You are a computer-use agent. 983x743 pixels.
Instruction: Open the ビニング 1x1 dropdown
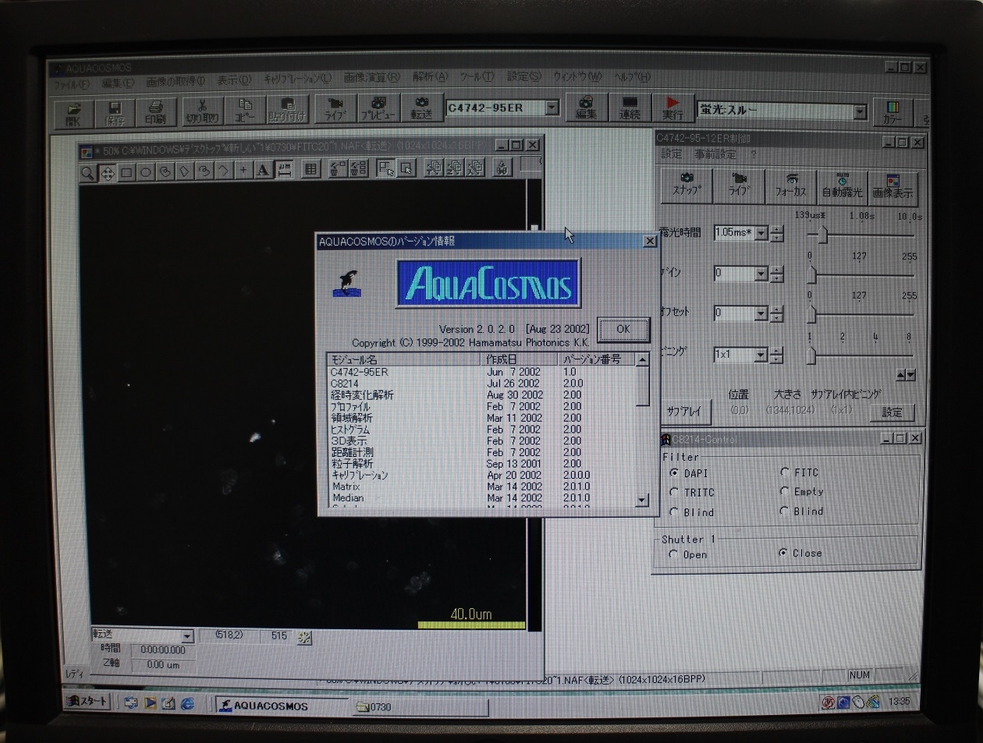761,355
